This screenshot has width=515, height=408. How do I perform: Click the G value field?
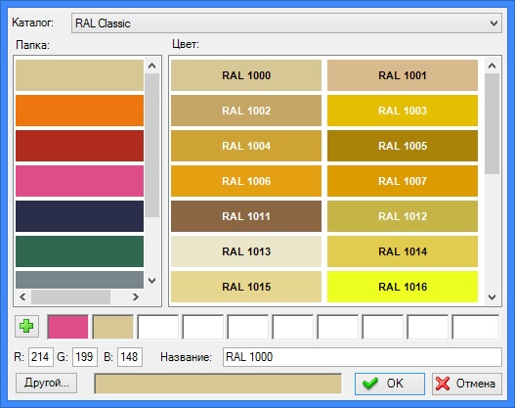click(85, 357)
